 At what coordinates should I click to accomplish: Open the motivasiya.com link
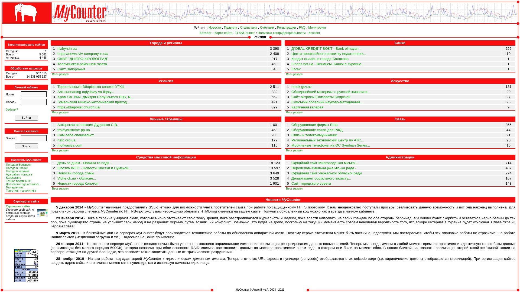[70, 145]
